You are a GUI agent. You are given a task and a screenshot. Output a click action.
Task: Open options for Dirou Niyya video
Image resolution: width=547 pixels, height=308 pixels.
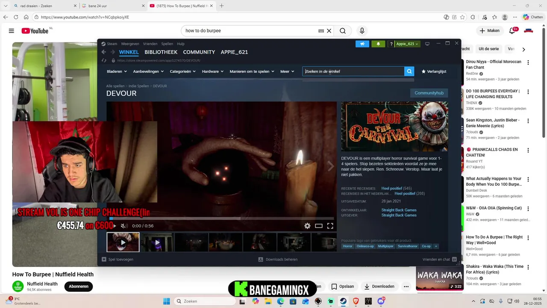[528, 62]
